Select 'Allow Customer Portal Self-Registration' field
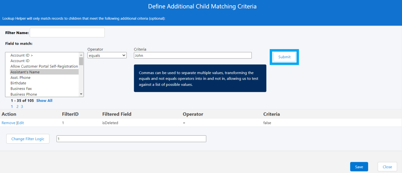The height and width of the screenshot is (173, 402). click(44, 66)
